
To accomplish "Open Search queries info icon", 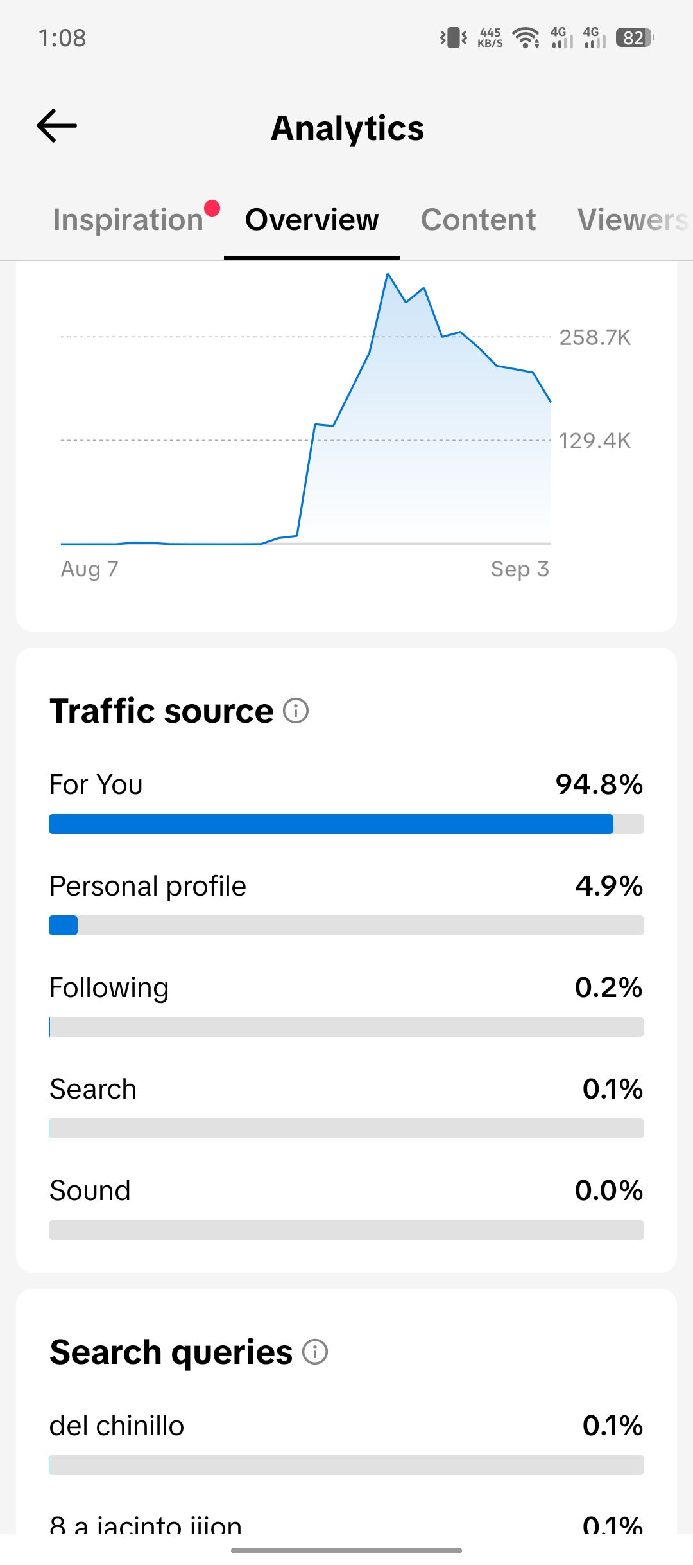I will click(315, 1352).
